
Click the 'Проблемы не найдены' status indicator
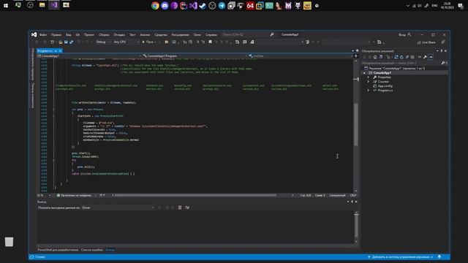(x=75, y=195)
